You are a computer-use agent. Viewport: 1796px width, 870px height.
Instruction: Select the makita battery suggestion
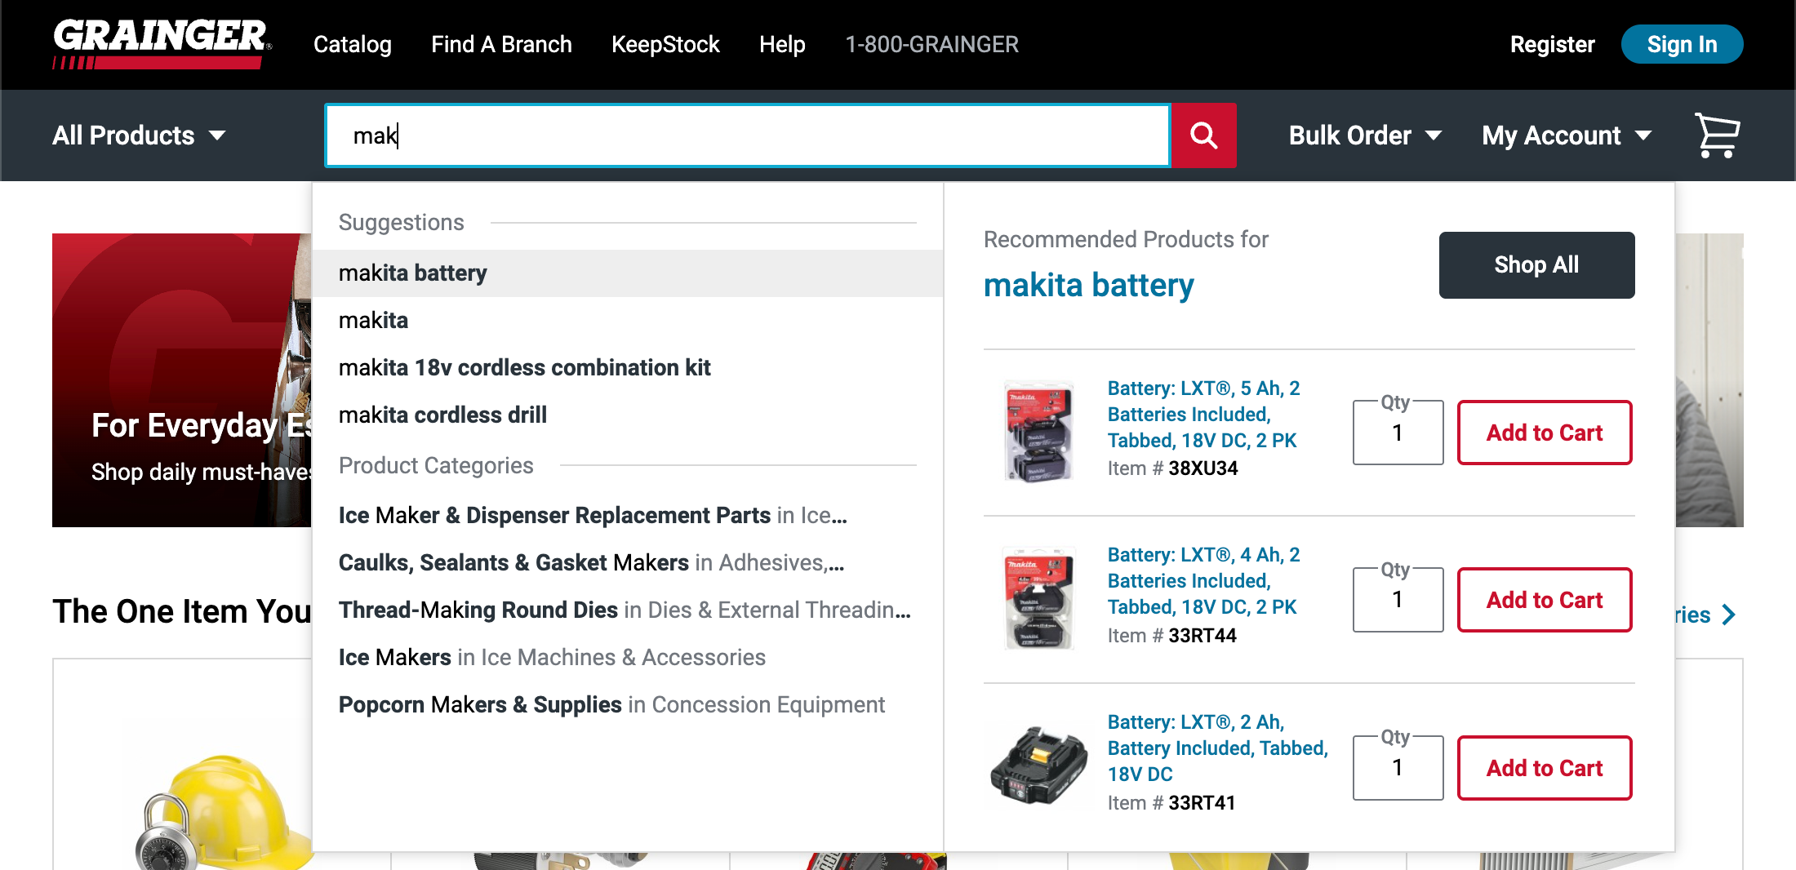pos(413,273)
